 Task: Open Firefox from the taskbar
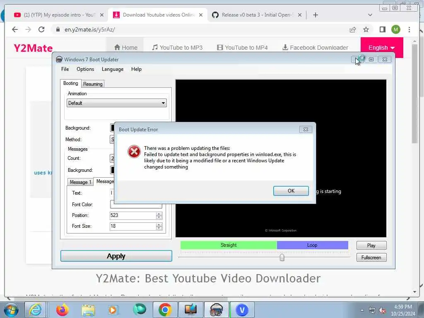(62, 310)
